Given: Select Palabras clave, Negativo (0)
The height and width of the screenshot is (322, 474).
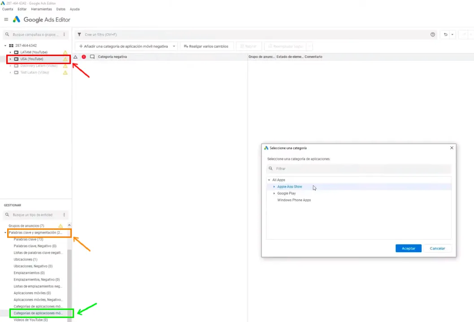Looking at the screenshot, I should (x=35, y=246).
